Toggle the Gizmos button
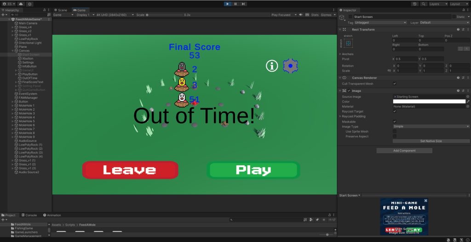 point(326,15)
